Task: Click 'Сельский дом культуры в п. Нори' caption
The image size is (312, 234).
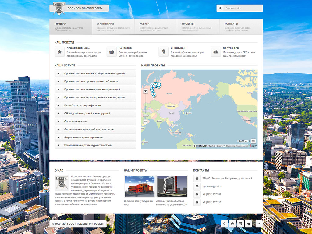Action: click(x=139, y=203)
